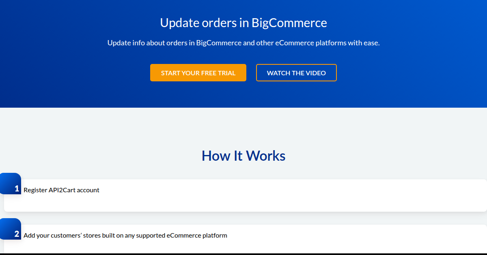Click the 'Update info about orders' subtitle text
The image size is (487, 255).
tap(243, 43)
